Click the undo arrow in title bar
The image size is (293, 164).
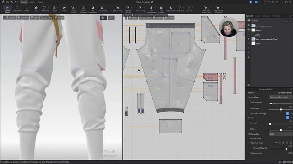[x=12, y=2]
